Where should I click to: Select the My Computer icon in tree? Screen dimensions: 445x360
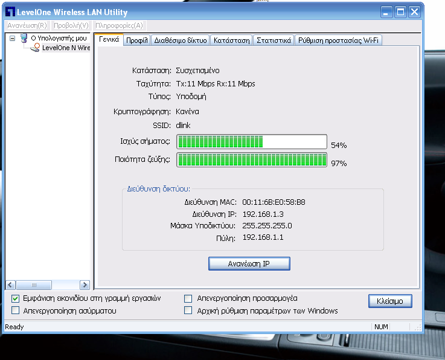[x=24, y=38]
